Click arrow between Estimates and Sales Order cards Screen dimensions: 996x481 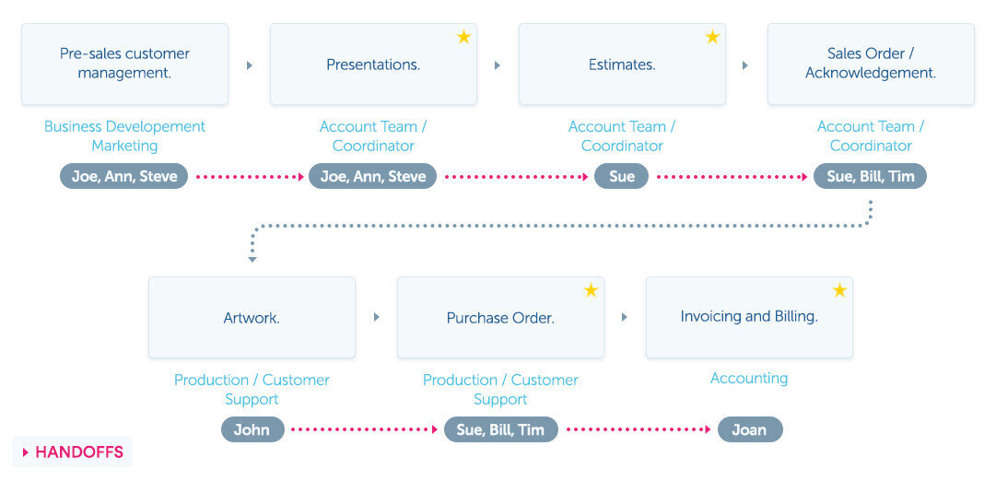745,65
